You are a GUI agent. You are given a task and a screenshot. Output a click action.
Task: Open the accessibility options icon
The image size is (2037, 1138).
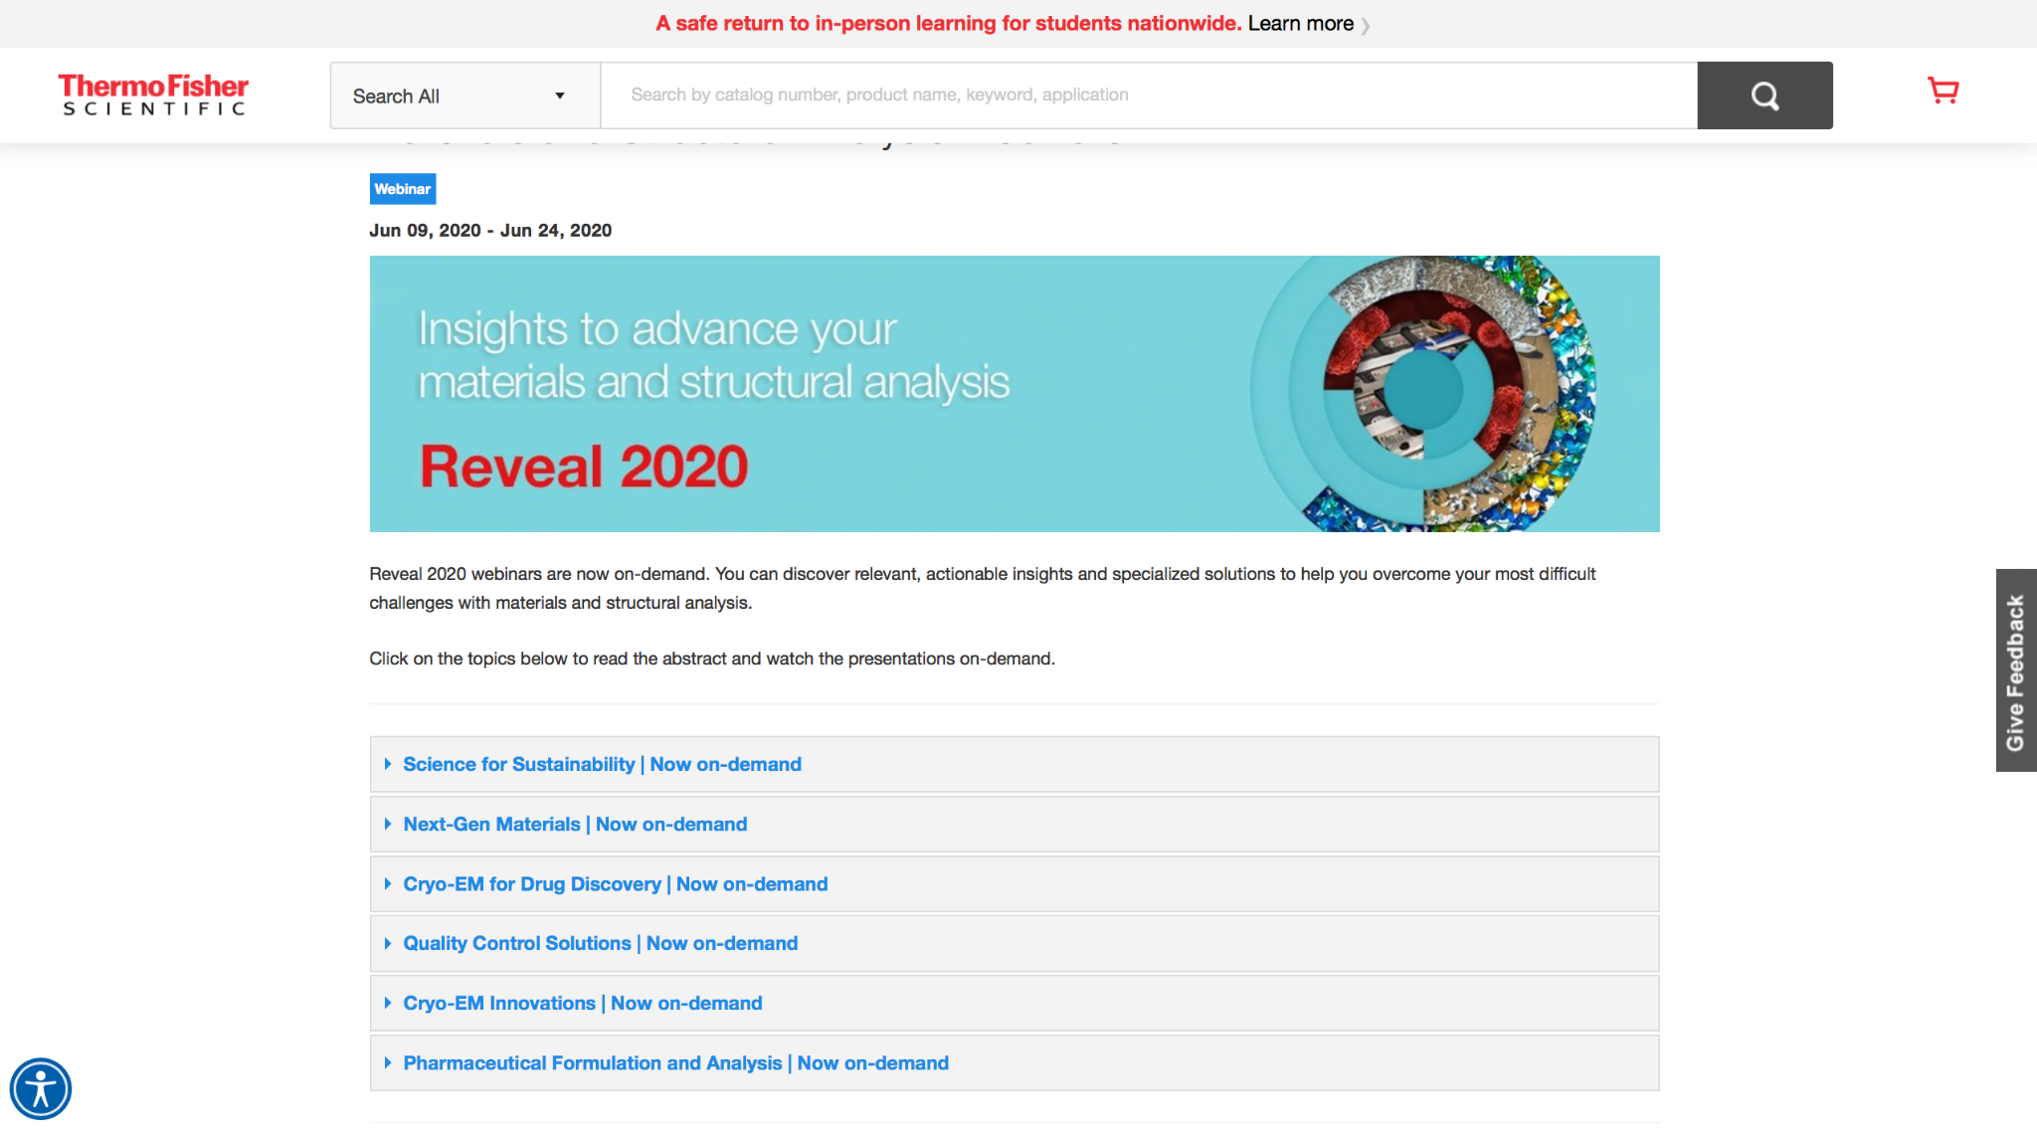coord(41,1088)
